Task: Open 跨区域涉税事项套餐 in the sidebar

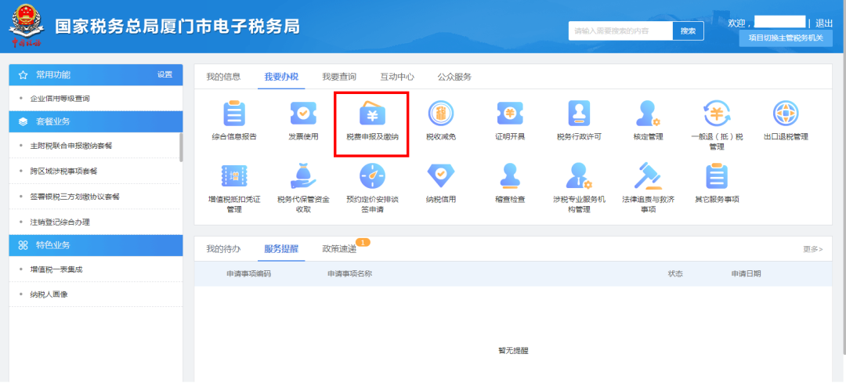Action: click(63, 171)
